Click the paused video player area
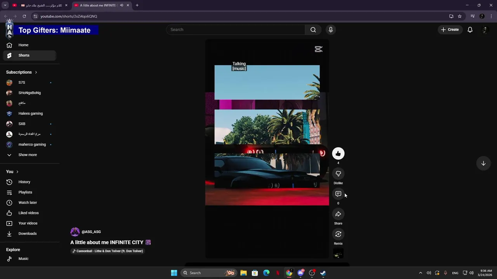The width and height of the screenshot is (497, 279). click(267, 149)
